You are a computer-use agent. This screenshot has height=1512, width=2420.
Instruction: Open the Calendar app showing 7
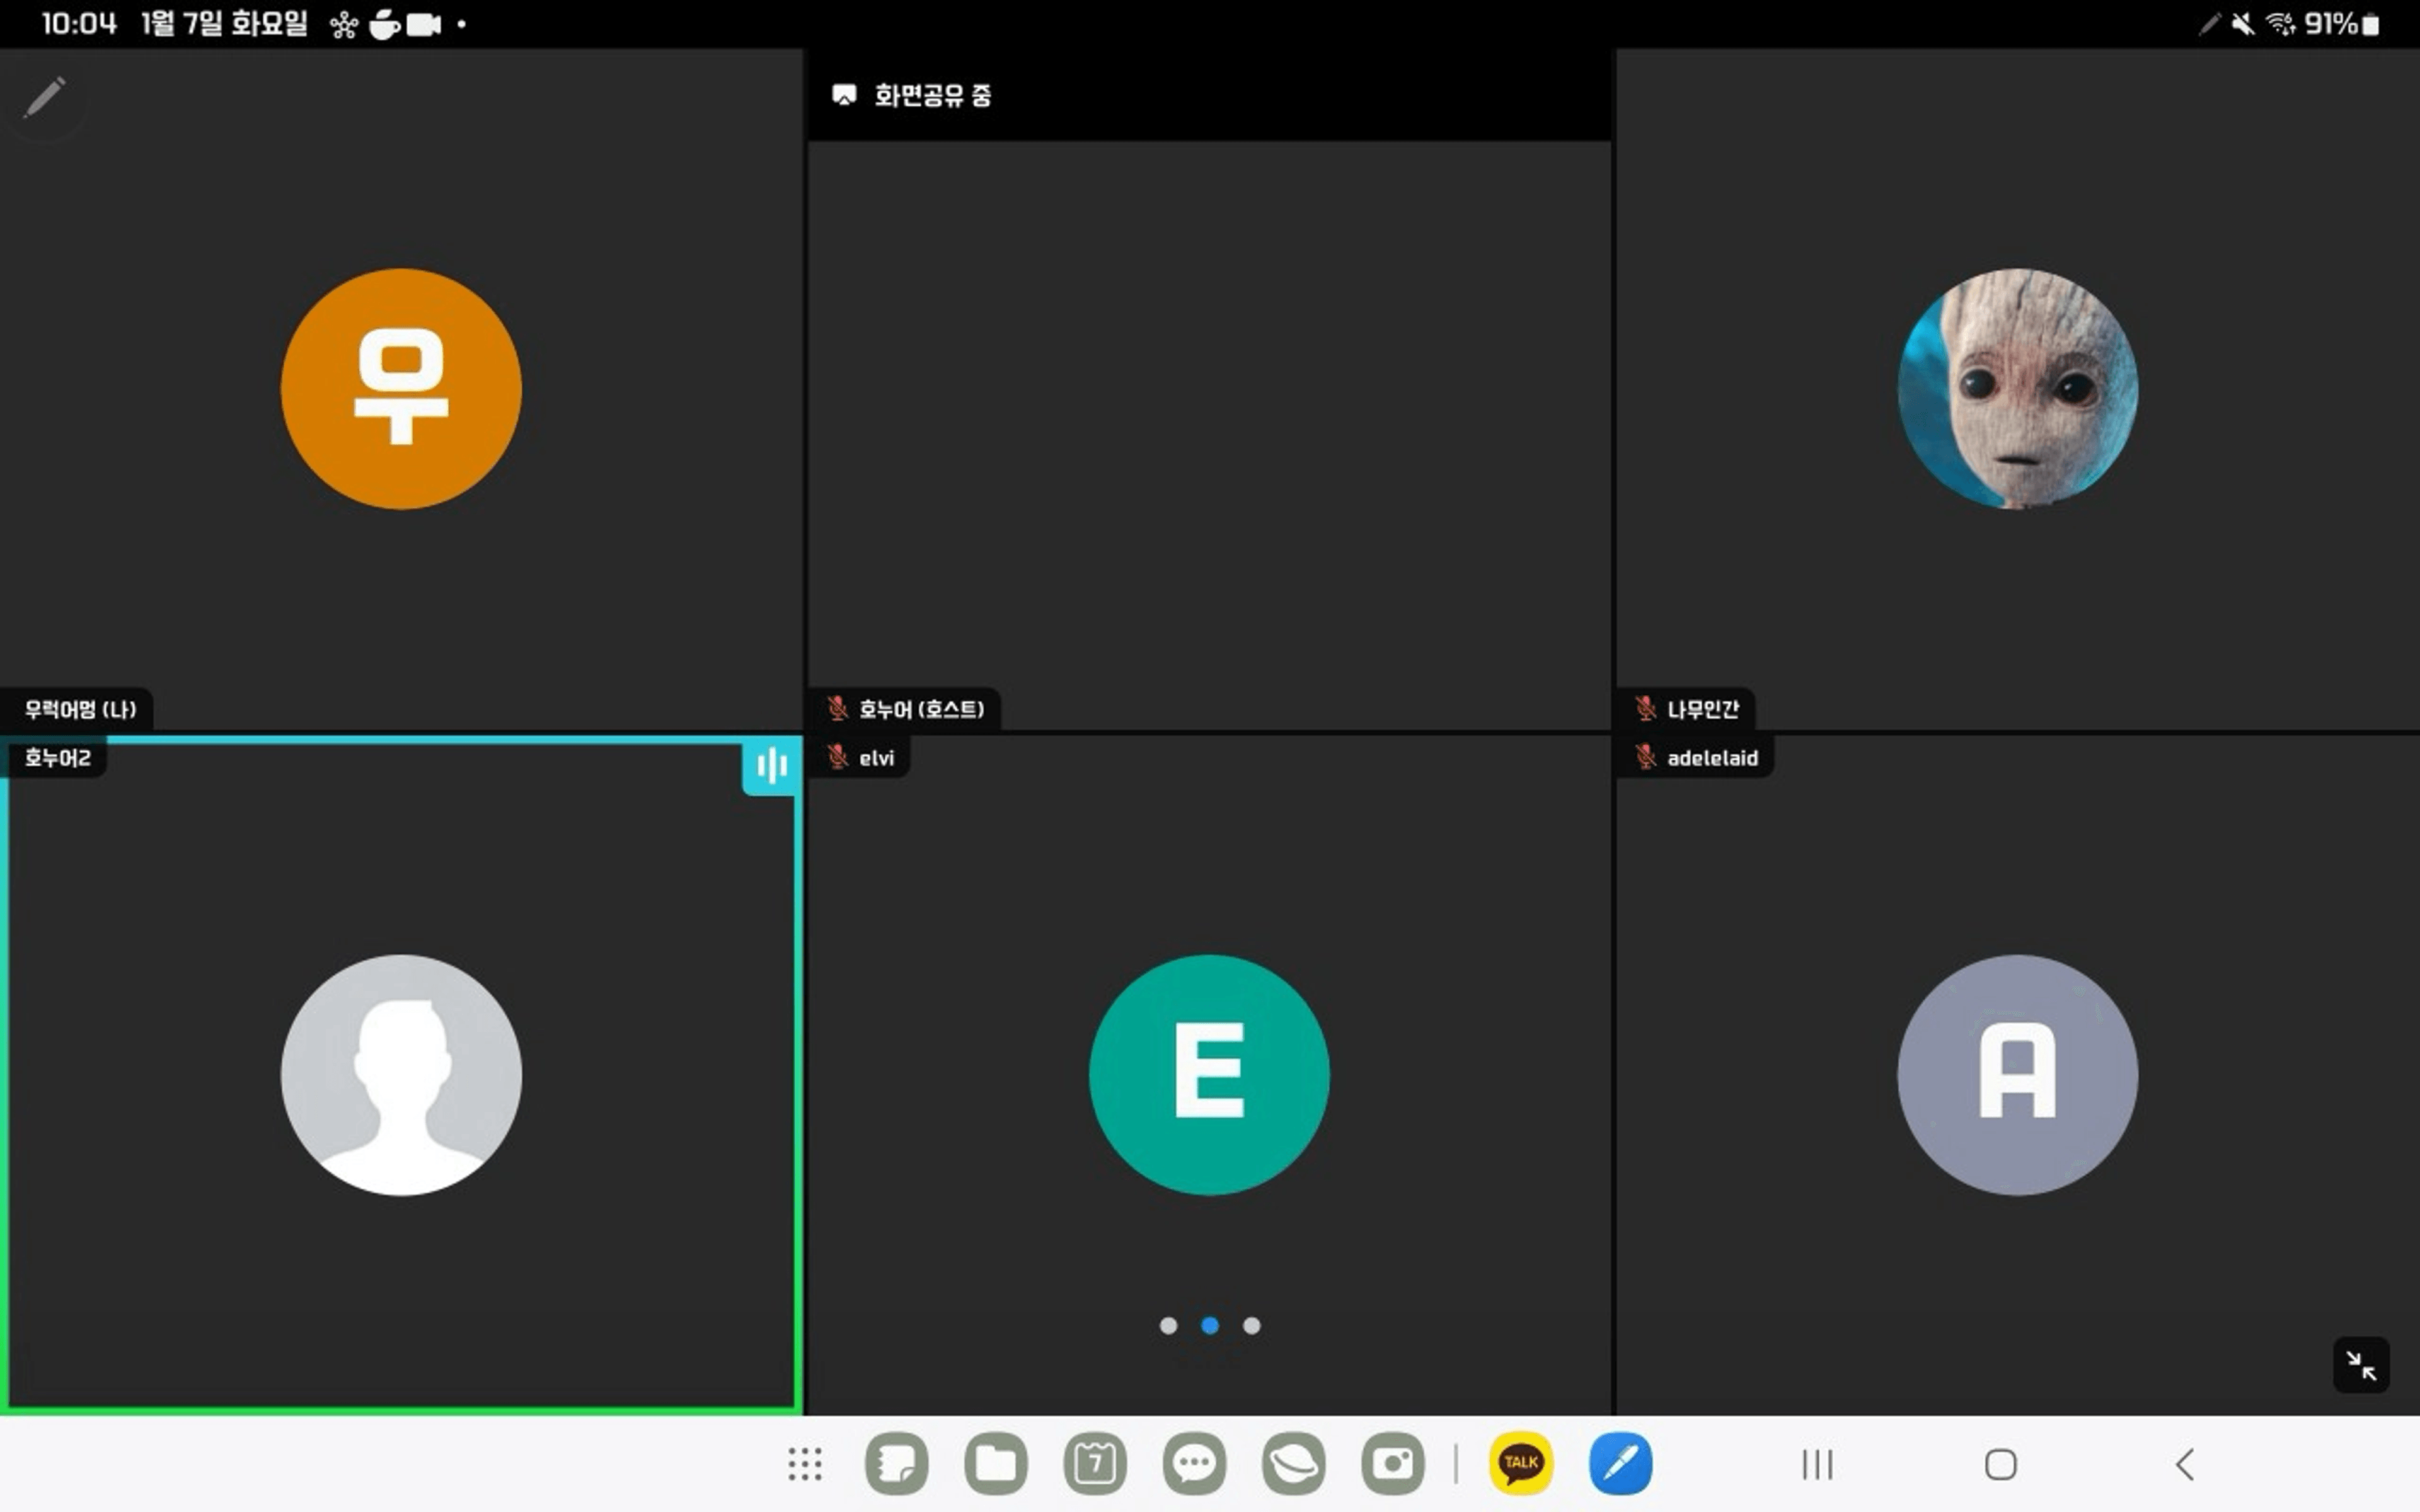click(x=1095, y=1464)
